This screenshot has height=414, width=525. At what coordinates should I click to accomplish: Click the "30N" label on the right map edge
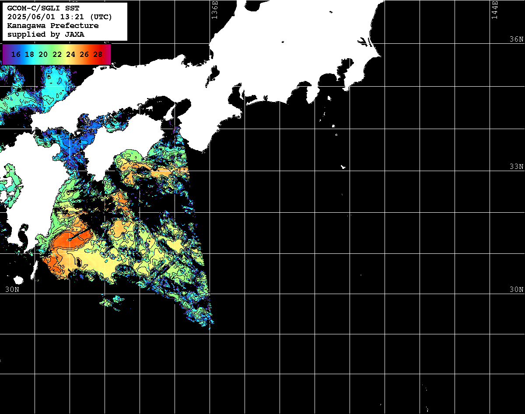coord(516,289)
